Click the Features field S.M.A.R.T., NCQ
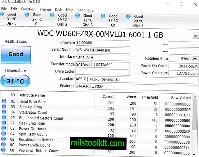The width and height of the screenshot is (199, 157). coord(136,87)
